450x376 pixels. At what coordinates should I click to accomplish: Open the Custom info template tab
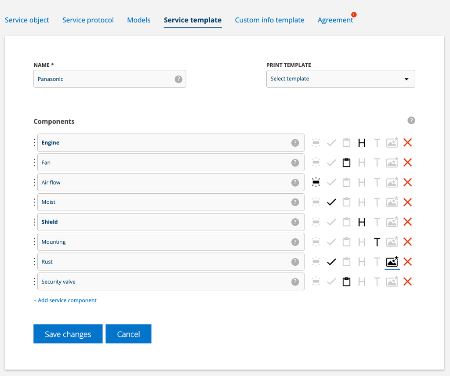[269, 20]
